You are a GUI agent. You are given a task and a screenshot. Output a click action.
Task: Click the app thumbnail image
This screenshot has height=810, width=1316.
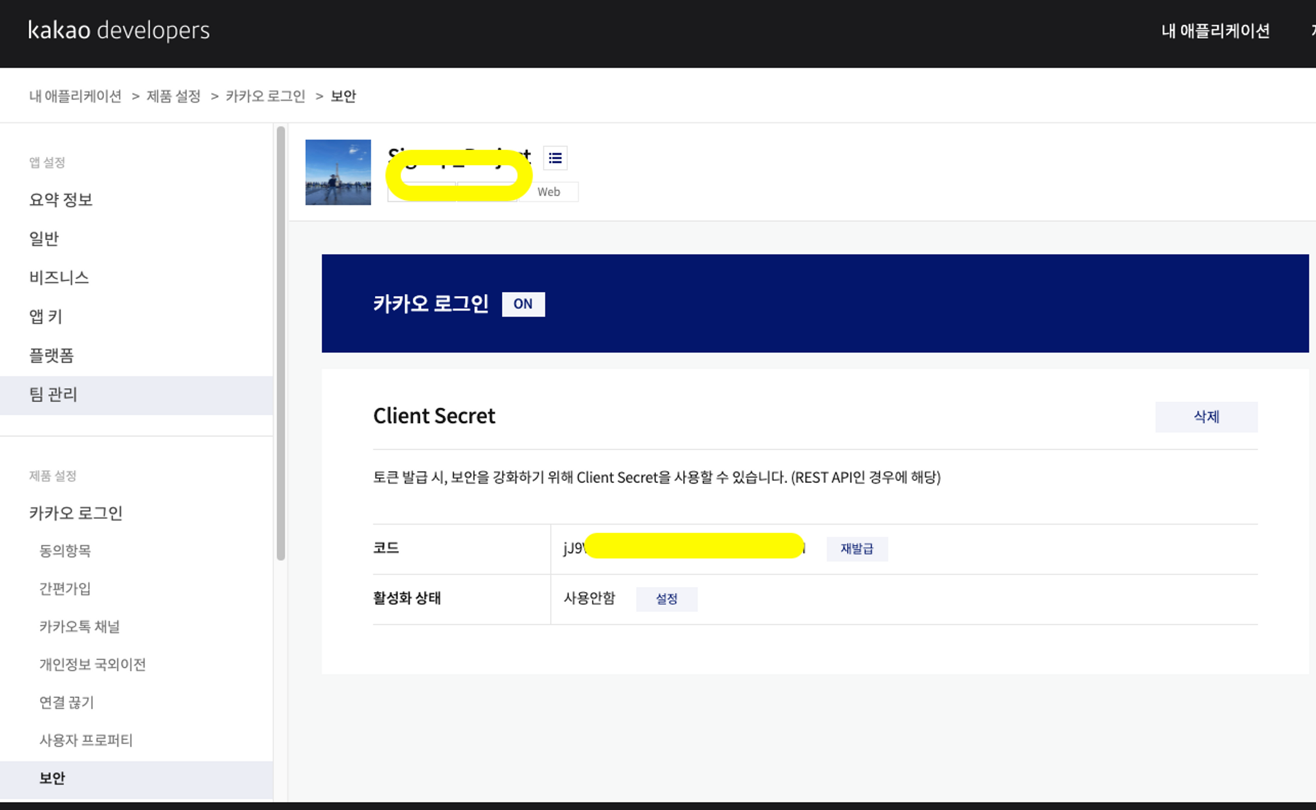338,172
